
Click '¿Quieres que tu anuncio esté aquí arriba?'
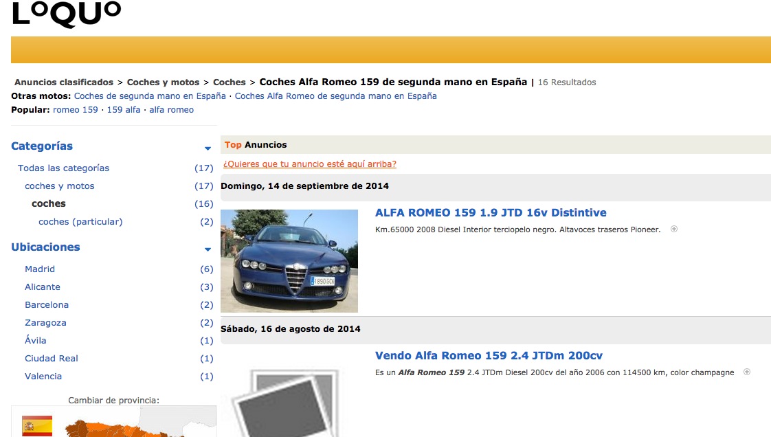point(310,164)
